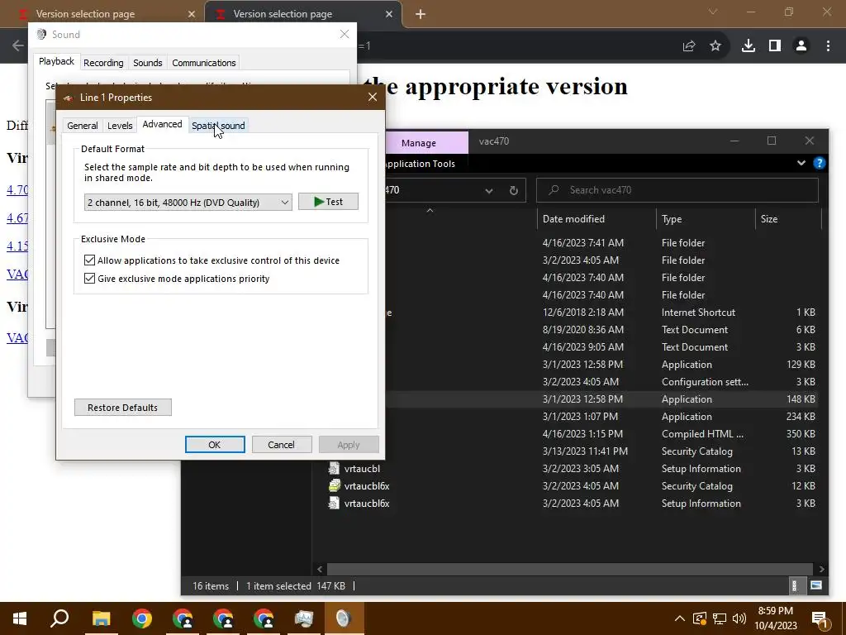Image resolution: width=846 pixels, height=635 pixels.
Task: Uncheck Give exclusive mode applications priority
Action: pos(89,279)
